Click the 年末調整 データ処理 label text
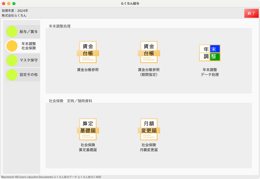This screenshot has width=260, height=179. [210, 72]
